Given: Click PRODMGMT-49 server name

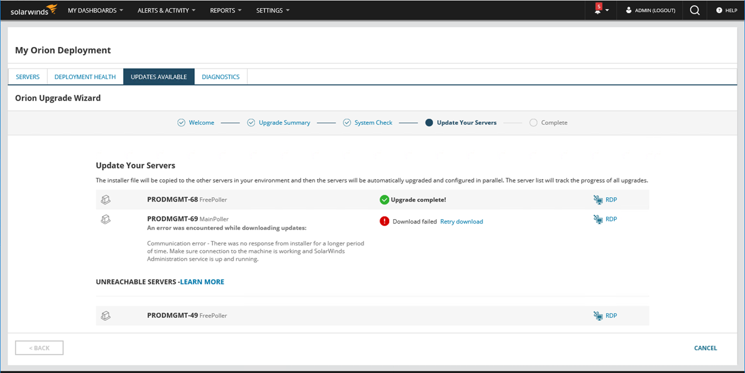Looking at the screenshot, I should (x=172, y=315).
